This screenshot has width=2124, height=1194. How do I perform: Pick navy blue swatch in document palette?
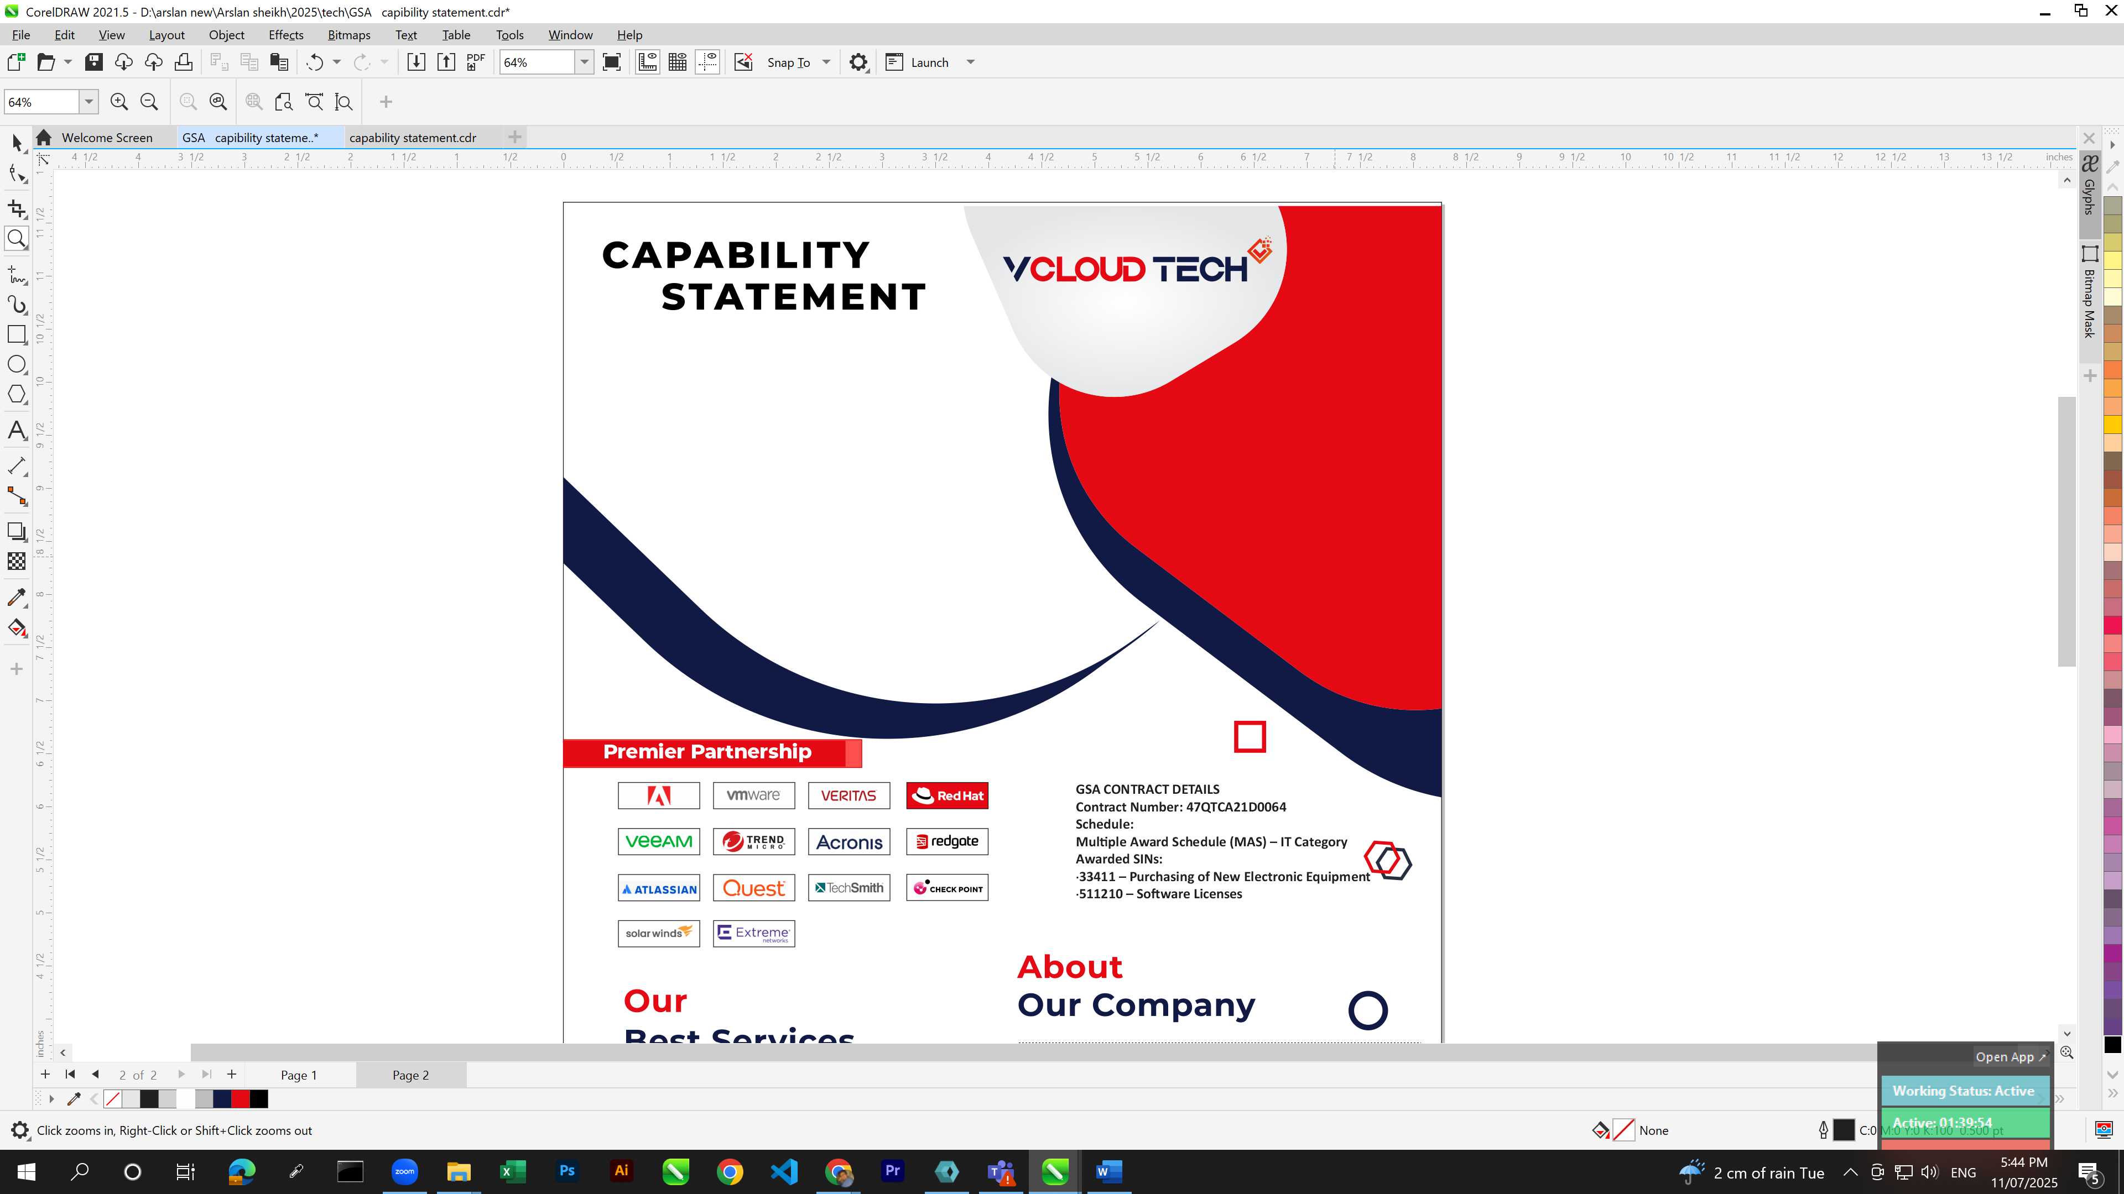[222, 1099]
